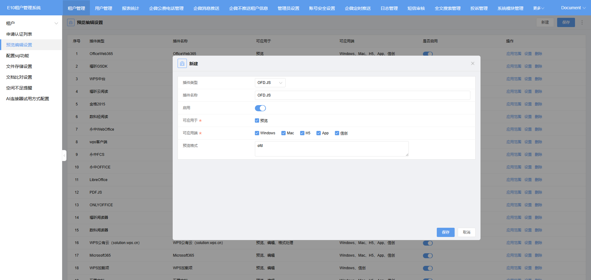
Task: Open the 企微定时推送 tab
Action: tap(358, 8)
